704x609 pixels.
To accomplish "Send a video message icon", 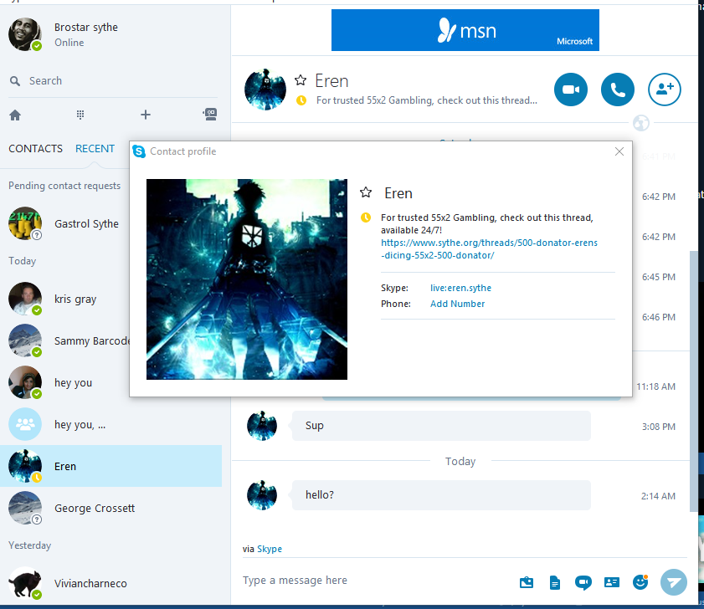I will [583, 582].
